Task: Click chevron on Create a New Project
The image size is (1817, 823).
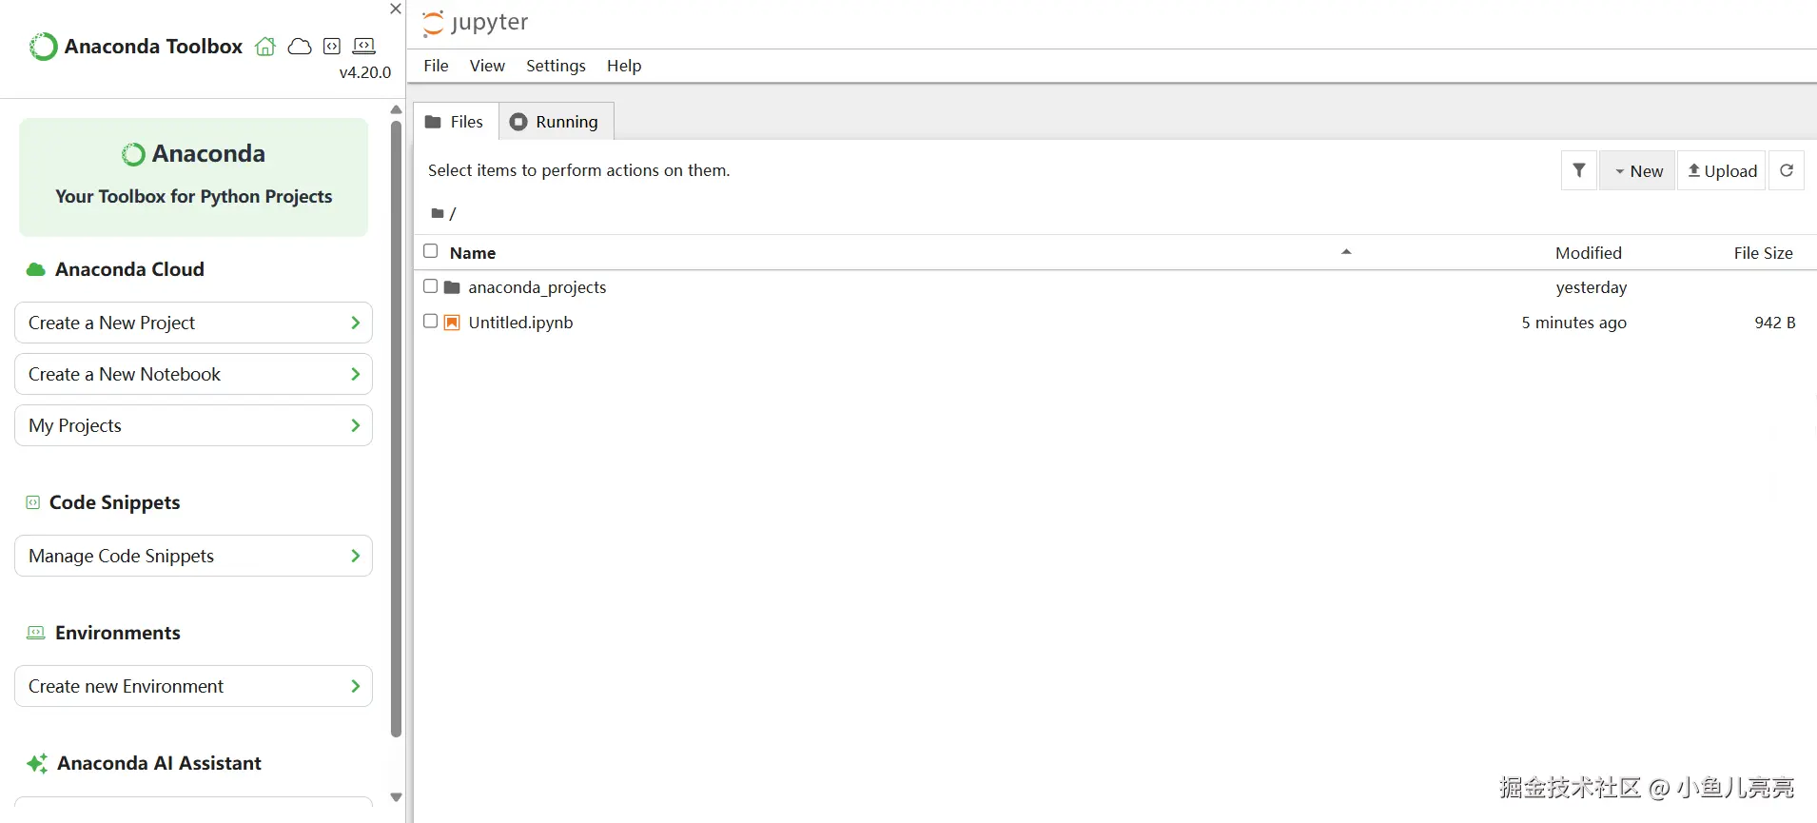Action: click(x=355, y=323)
